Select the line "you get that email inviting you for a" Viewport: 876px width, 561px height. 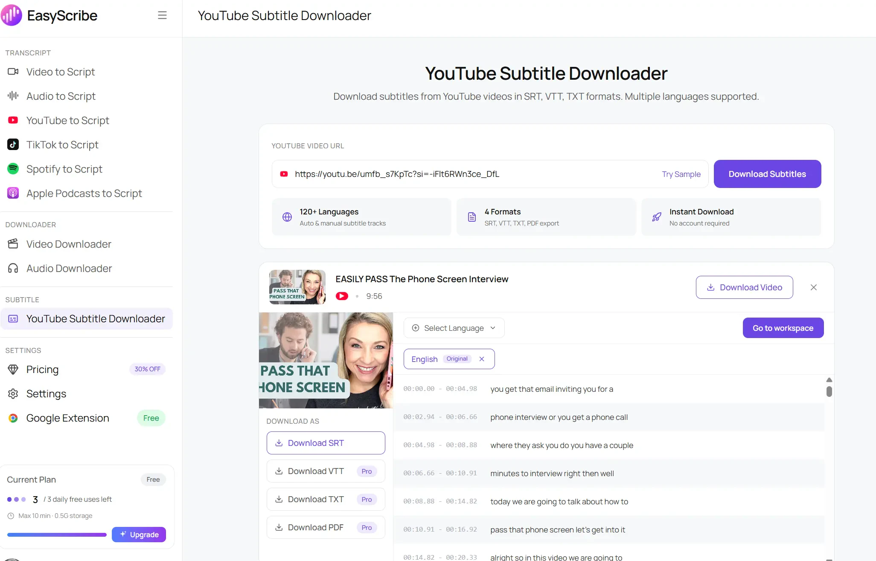[551, 389]
